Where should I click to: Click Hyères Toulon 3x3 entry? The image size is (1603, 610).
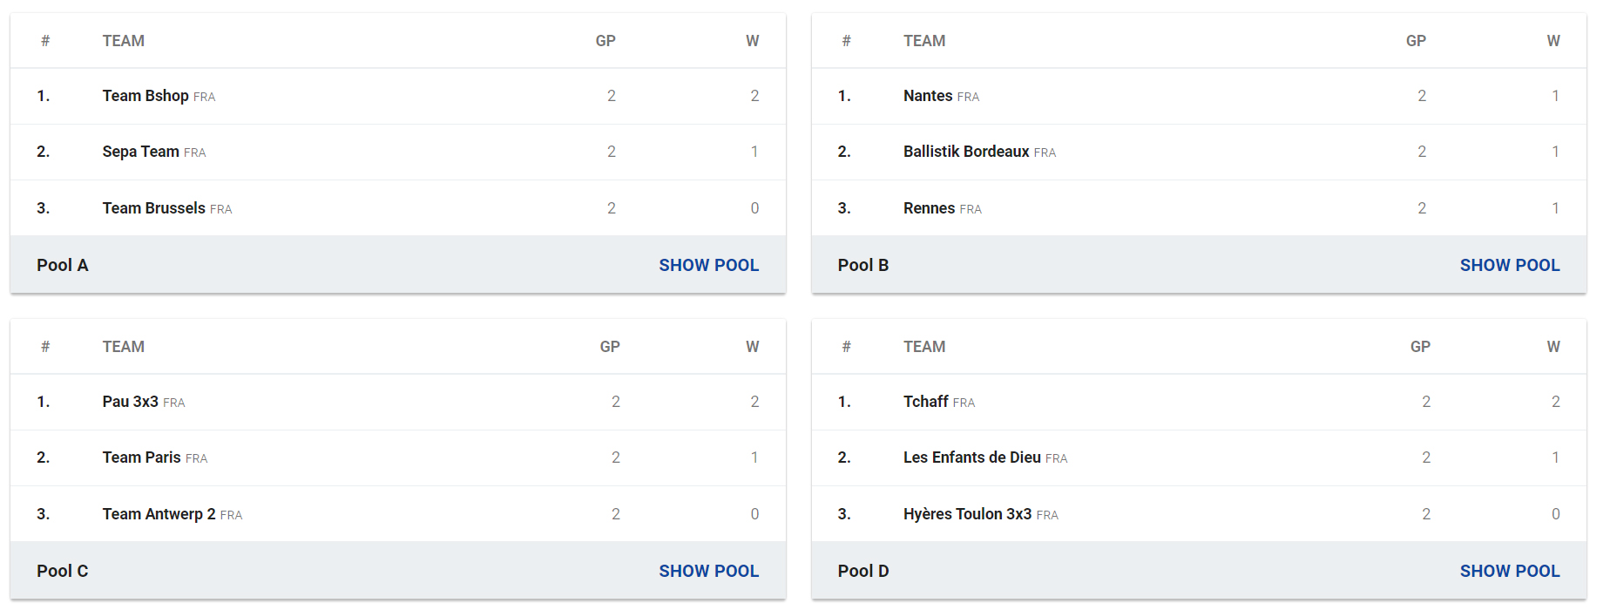(x=967, y=514)
